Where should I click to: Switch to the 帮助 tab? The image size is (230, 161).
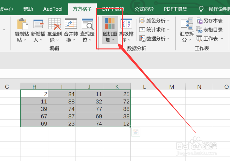pyautogui.click(x=28, y=9)
